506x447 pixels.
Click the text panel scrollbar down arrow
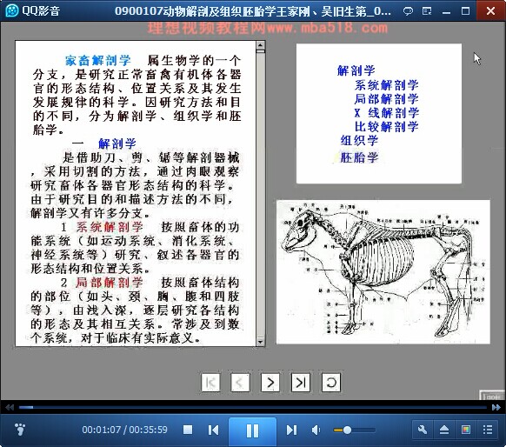tap(261, 342)
